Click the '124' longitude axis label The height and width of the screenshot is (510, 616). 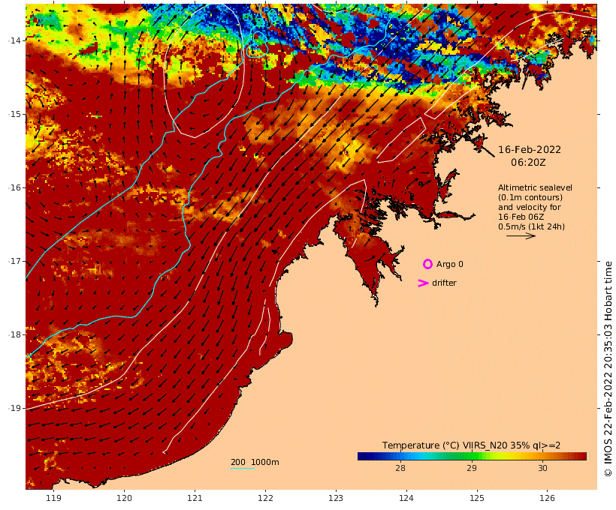pyautogui.click(x=406, y=498)
